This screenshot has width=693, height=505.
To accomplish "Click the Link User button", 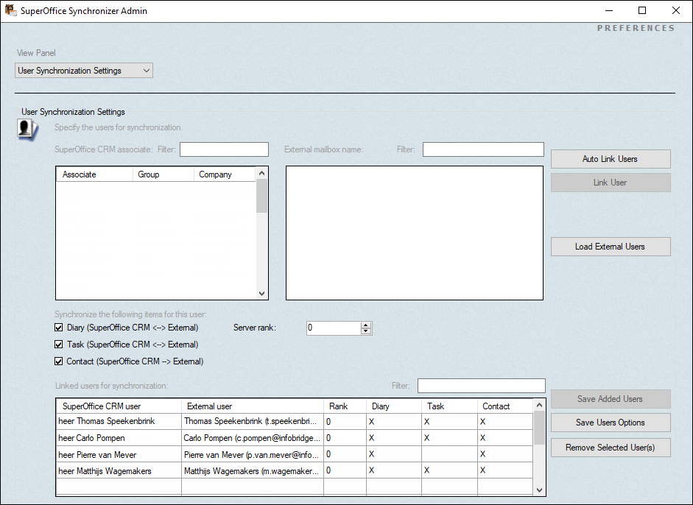I will (x=611, y=183).
